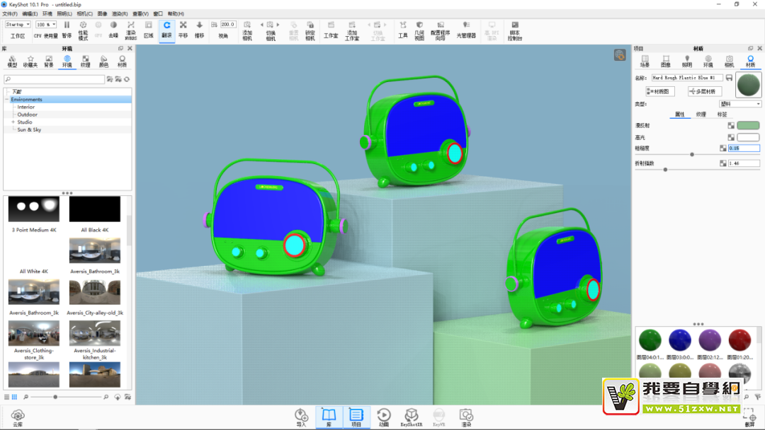Image resolution: width=765 pixels, height=430 pixels.
Task: Switch to the 纹理 tab in material properties
Action: pyautogui.click(x=701, y=114)
